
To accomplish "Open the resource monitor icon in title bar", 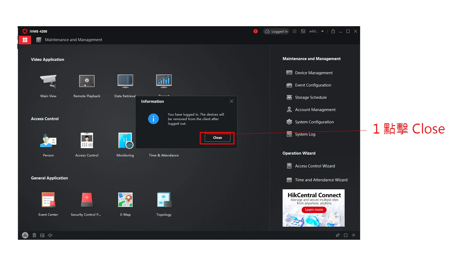I will click(x=303, y=31).
